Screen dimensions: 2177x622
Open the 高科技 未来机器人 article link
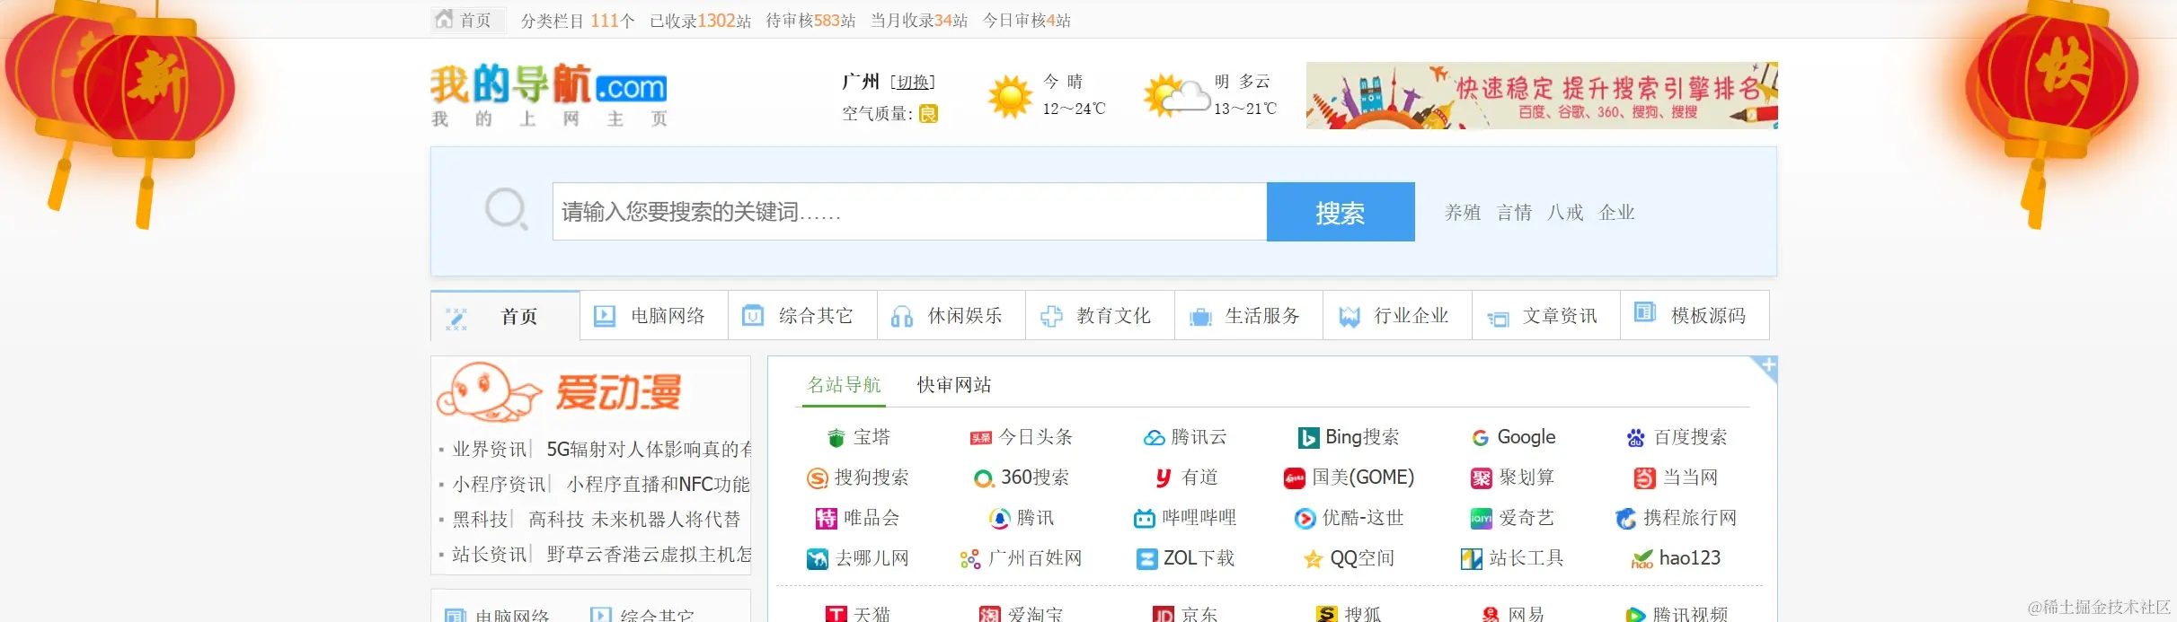coord(634,520)
